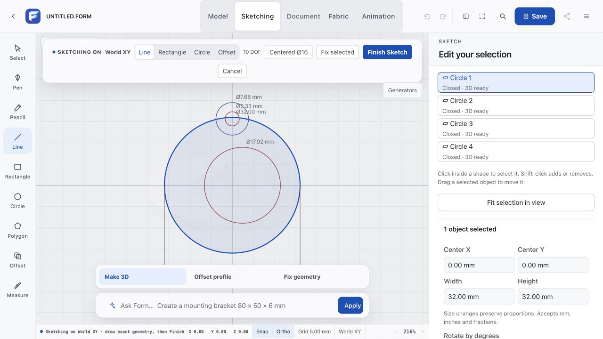This screenshot has width=603, height=339.
Task: Click the Width input field
Action: 479,297
